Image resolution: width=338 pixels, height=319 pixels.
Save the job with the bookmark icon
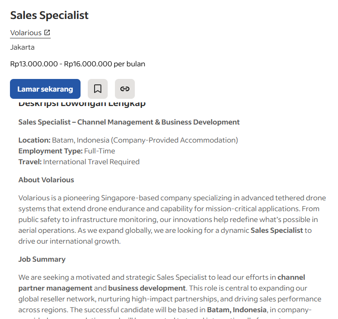(98, 89)
